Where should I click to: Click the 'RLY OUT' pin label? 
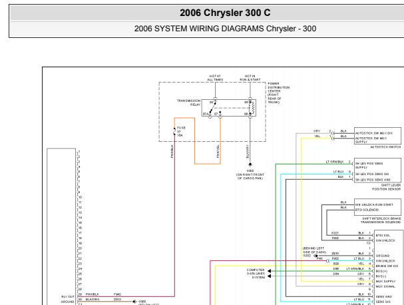[68, 296]
